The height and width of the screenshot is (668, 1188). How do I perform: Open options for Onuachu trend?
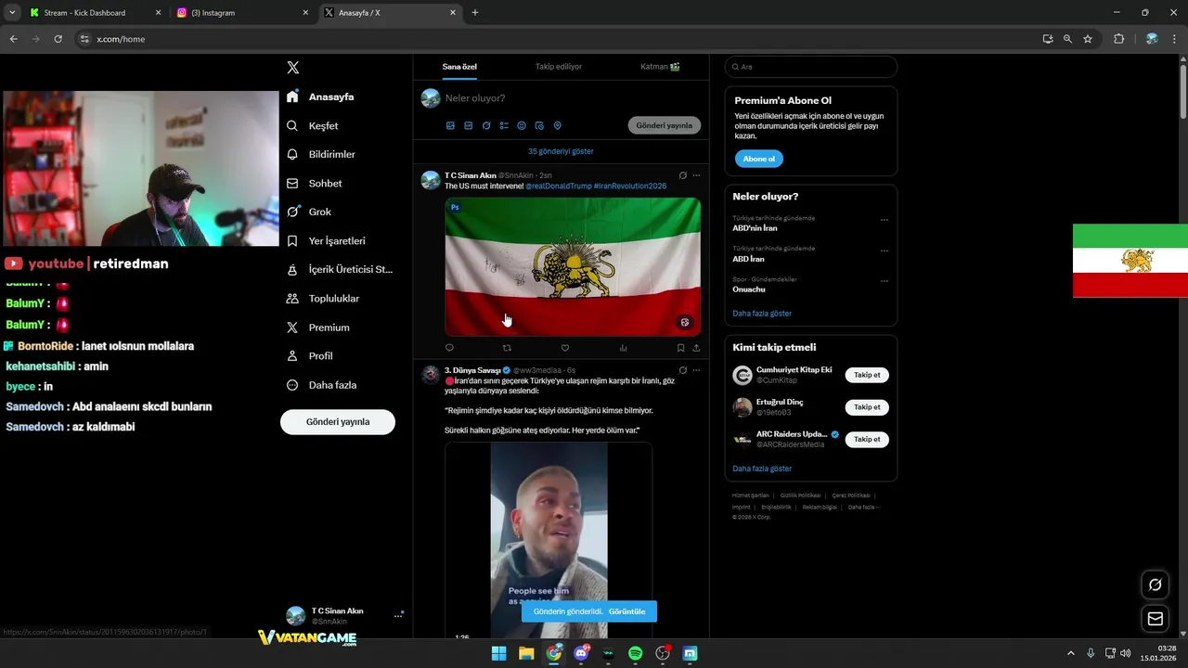pyautogui.click(x=885, y=281)
